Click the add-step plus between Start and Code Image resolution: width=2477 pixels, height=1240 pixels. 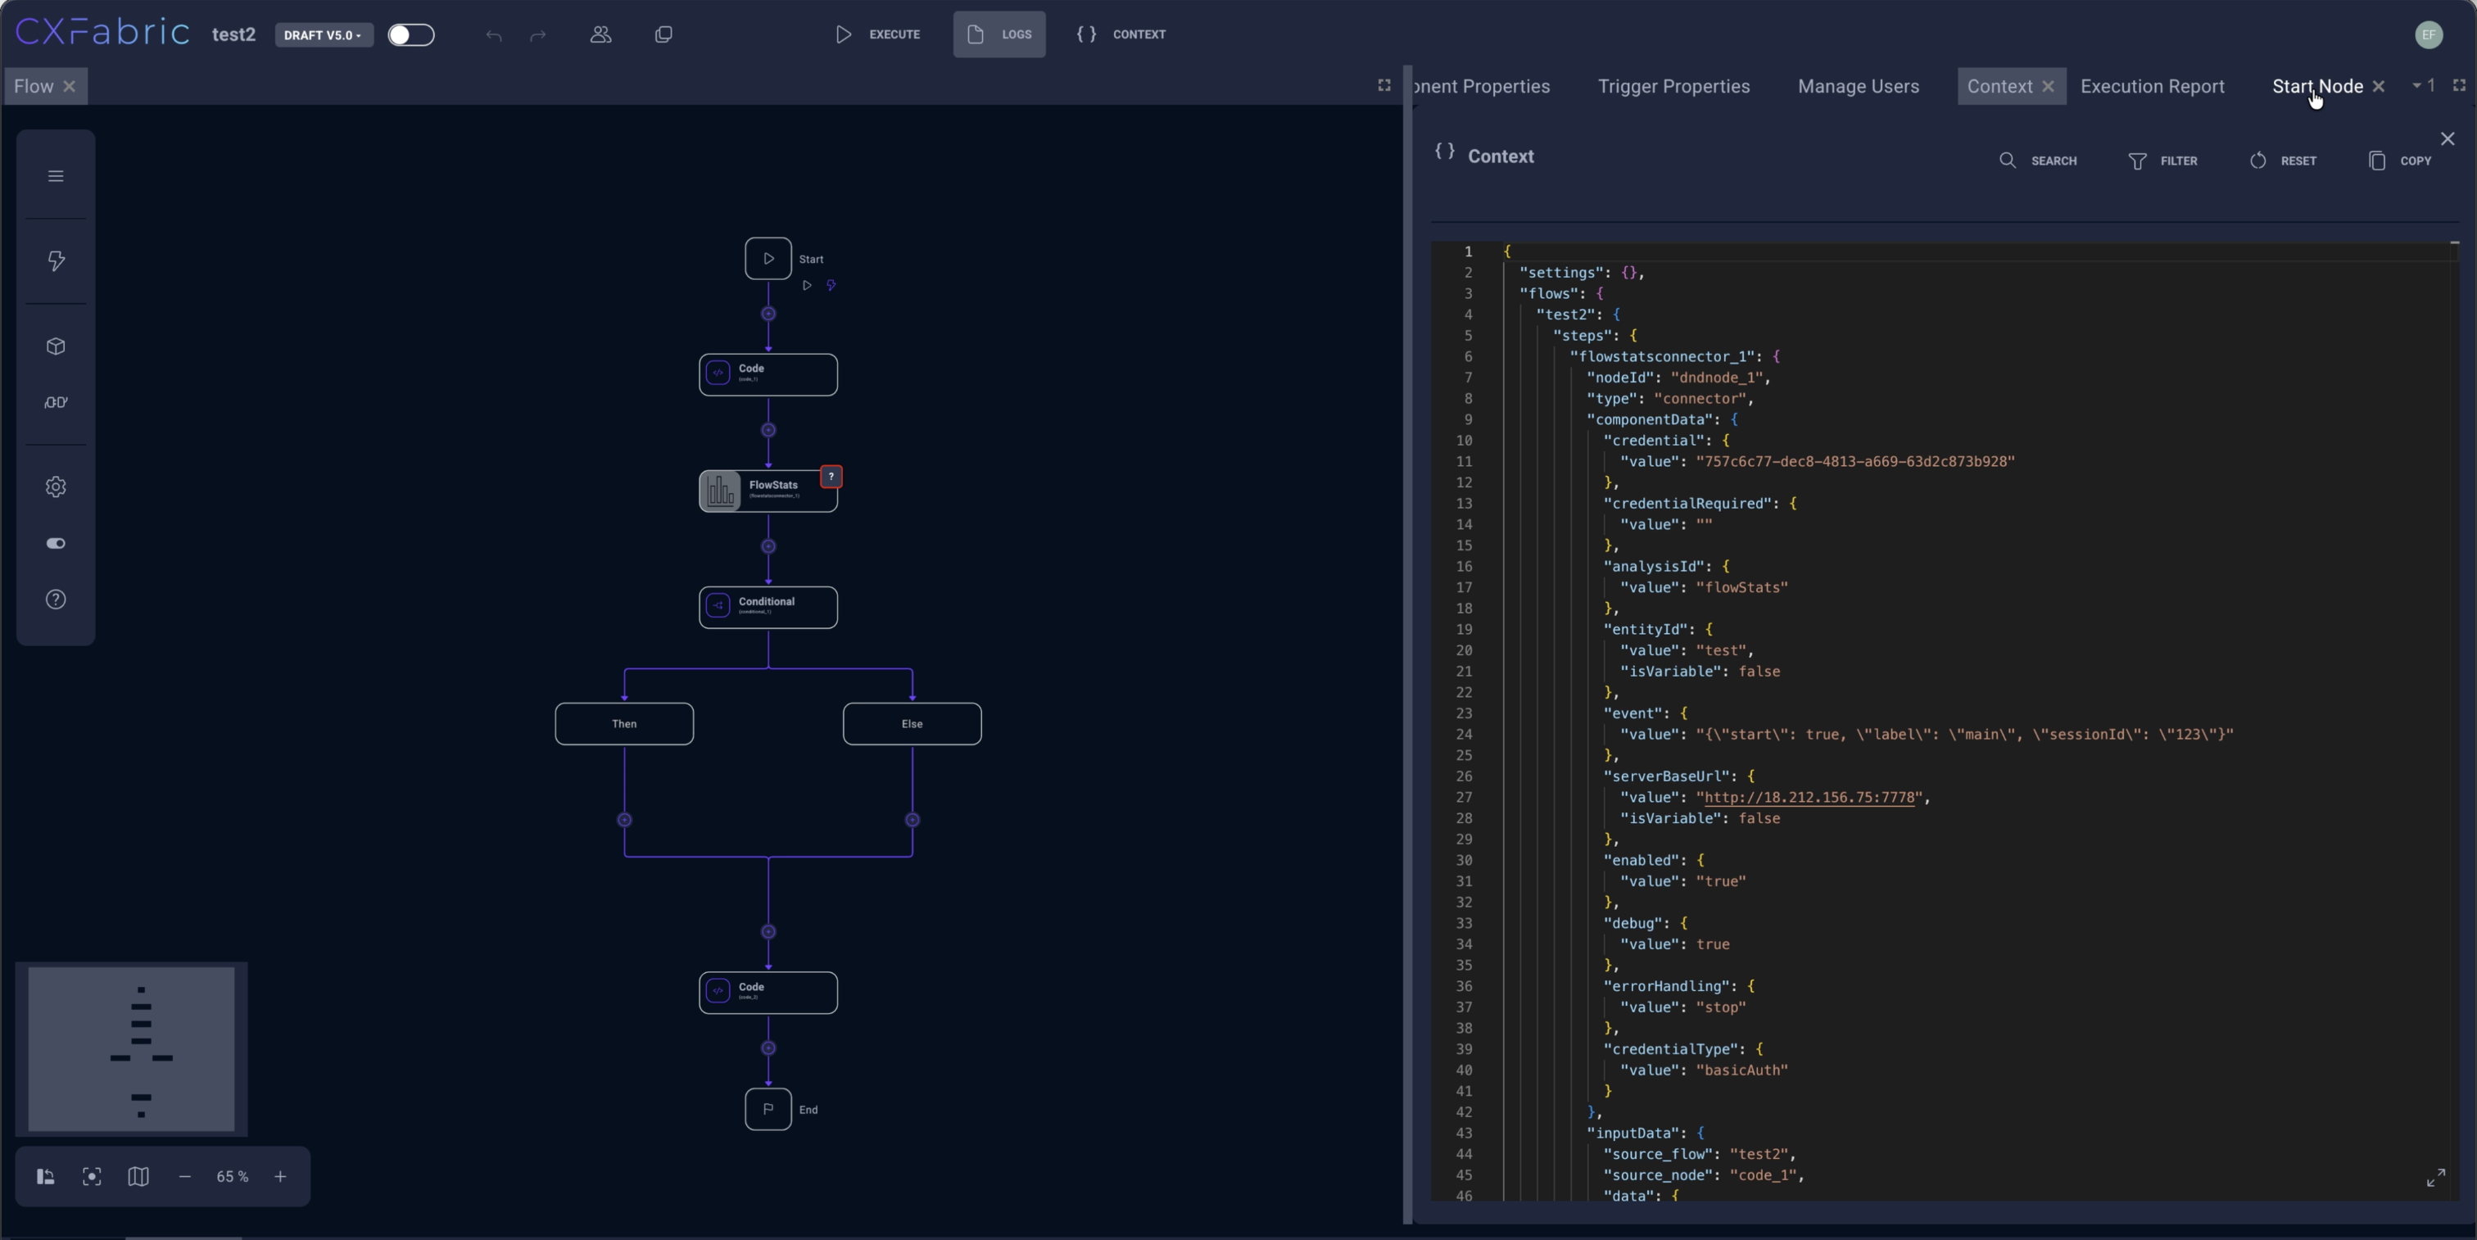(x=768, y=315)
